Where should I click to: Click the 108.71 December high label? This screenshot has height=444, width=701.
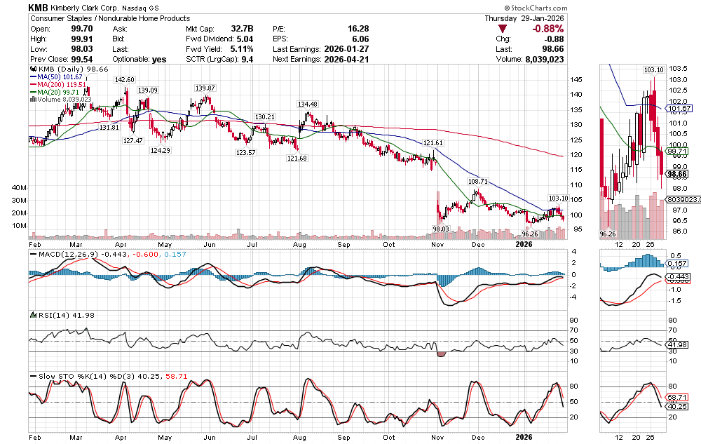[478, 181]
